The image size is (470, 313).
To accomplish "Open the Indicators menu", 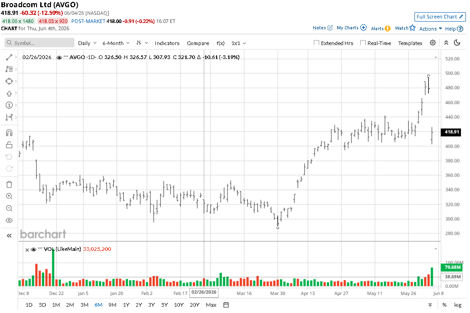I will tap(167, 43).
